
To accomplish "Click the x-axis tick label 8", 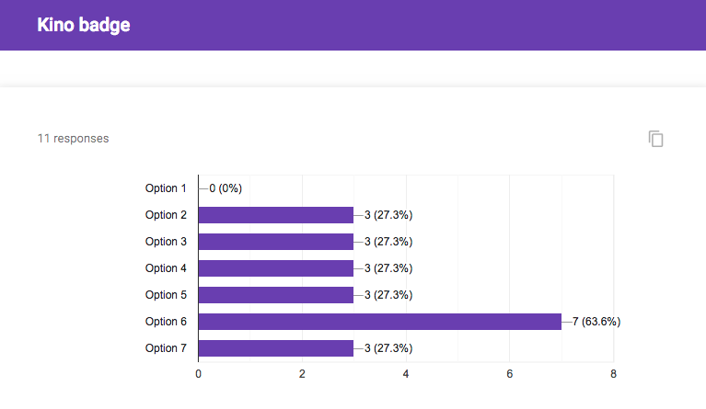I will [x=613, y=374].
